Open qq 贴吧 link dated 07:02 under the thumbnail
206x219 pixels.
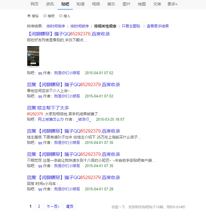click(x=40, y=73)
